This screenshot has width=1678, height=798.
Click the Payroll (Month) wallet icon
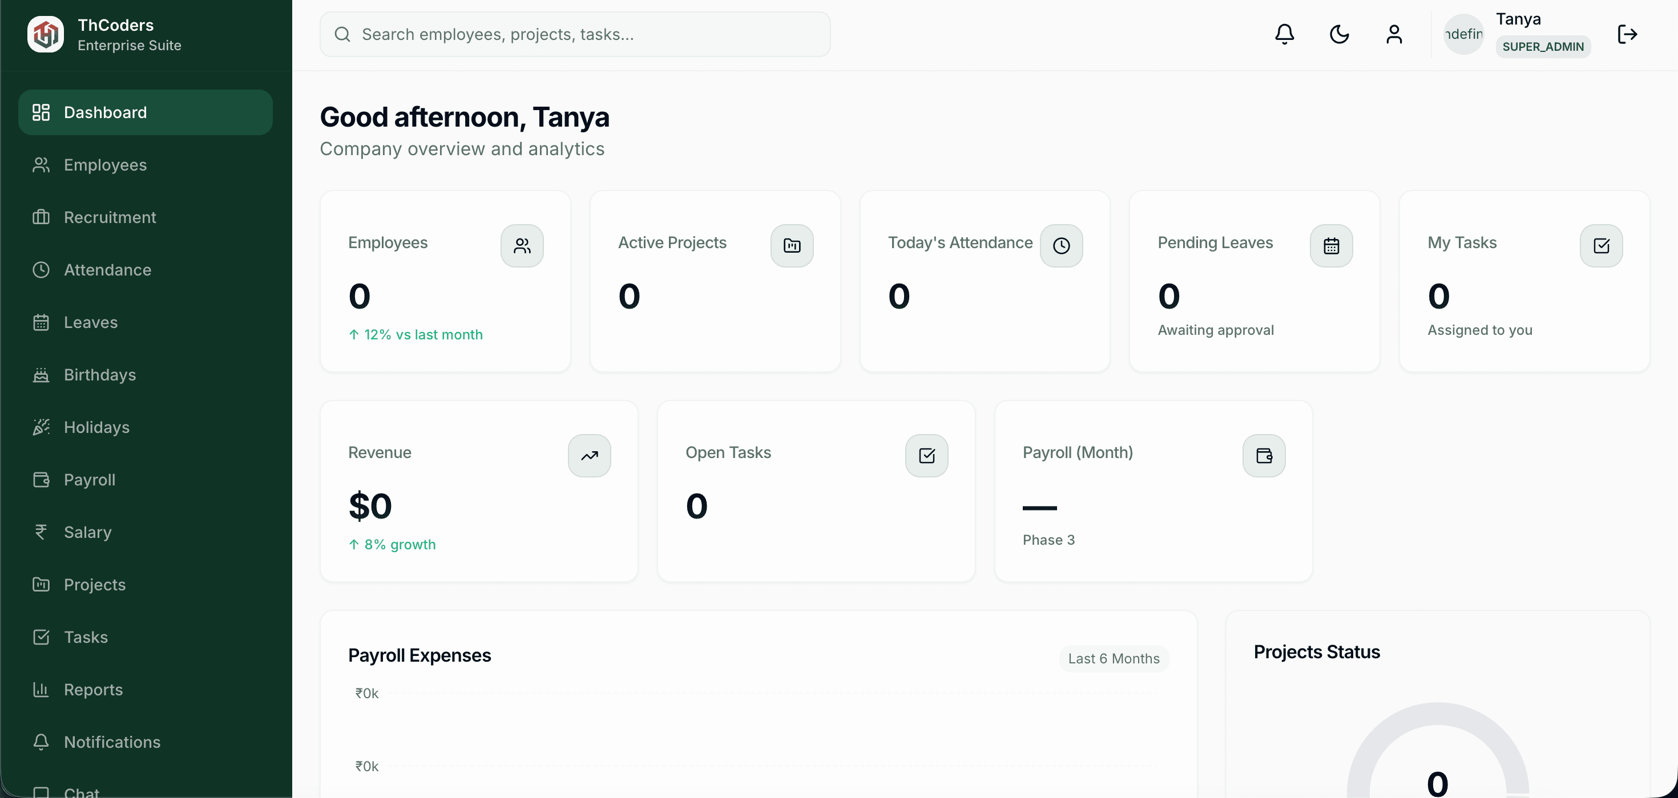(x=1264, y=456)
